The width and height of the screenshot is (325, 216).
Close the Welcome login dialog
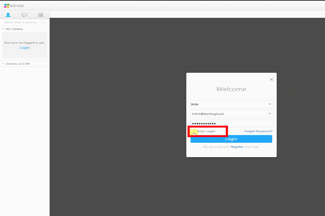pos(271,79)
